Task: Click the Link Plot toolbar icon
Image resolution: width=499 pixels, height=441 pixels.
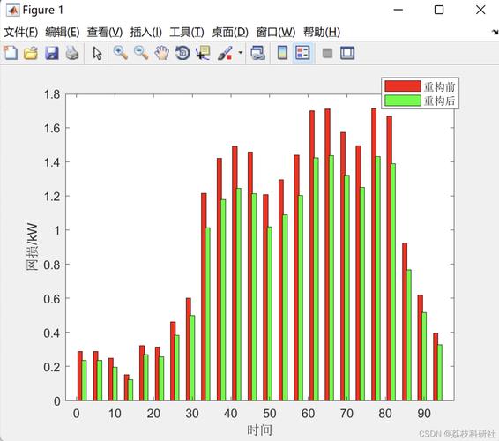Action: coord(257,53)
